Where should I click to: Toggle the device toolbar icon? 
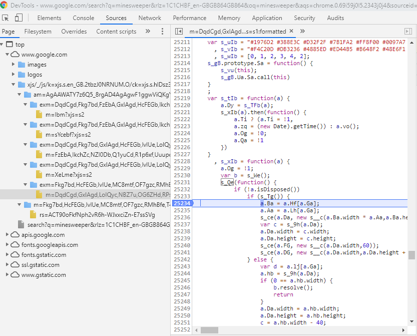click(19, 18)
